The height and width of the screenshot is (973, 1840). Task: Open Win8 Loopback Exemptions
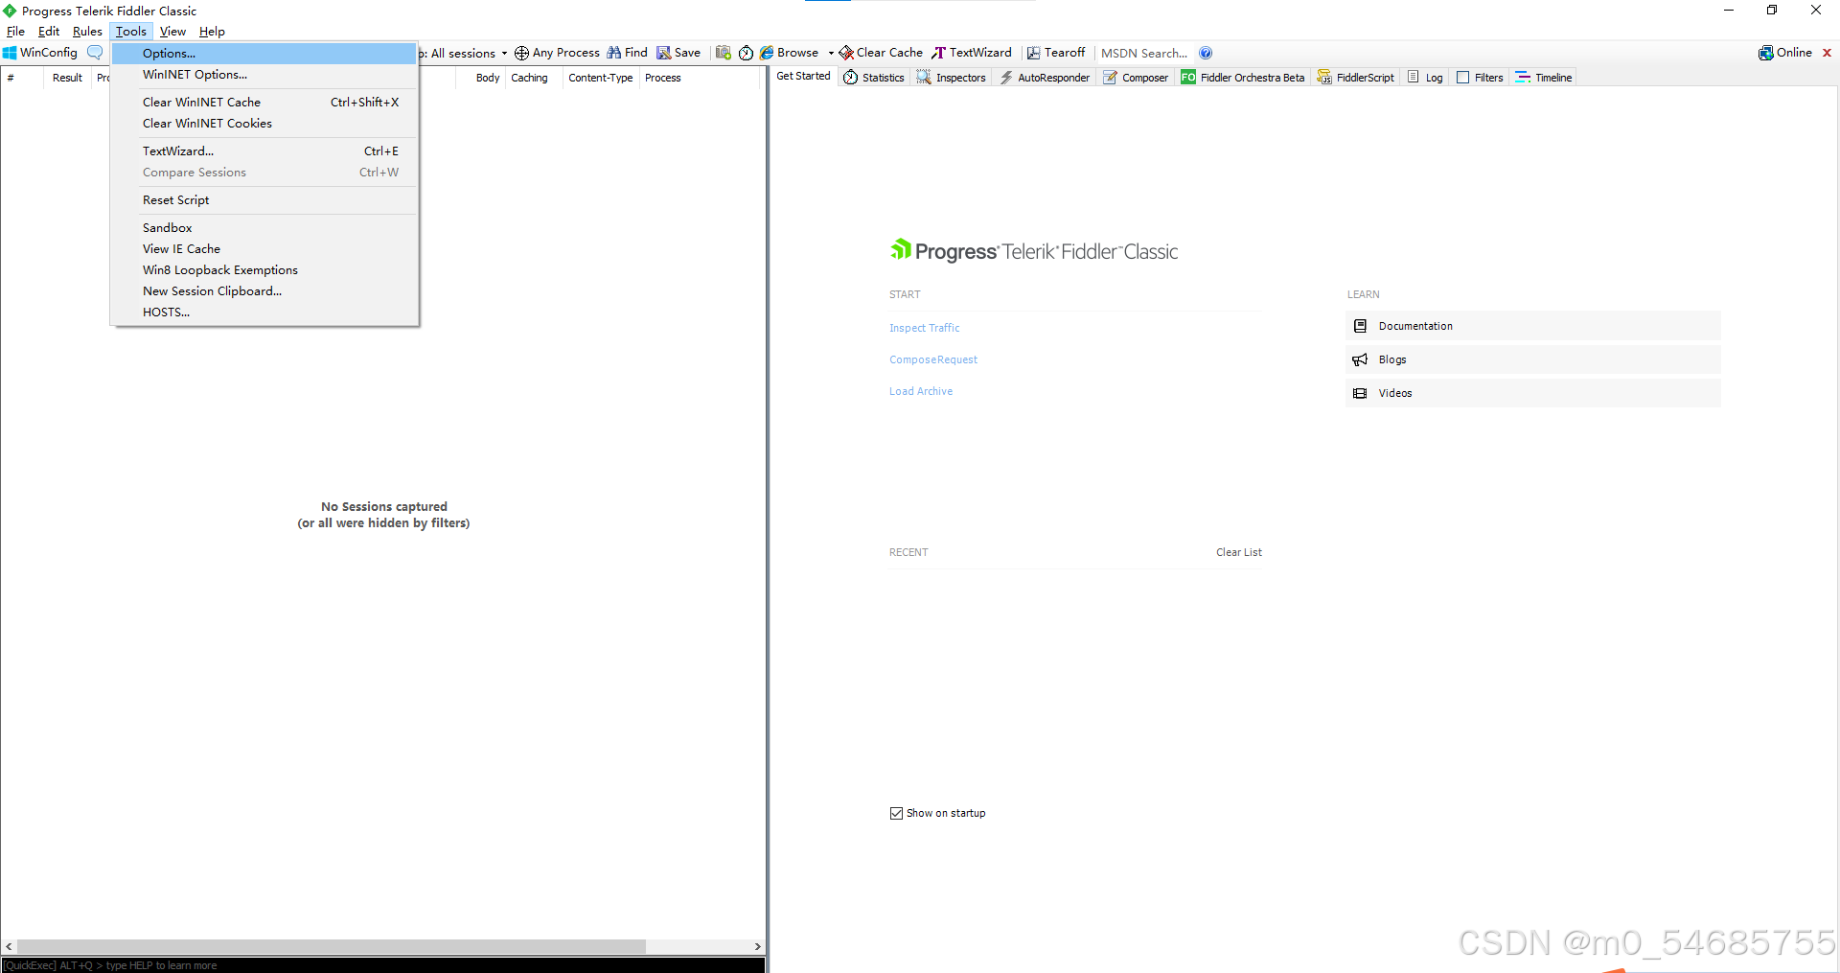point(264,270)
